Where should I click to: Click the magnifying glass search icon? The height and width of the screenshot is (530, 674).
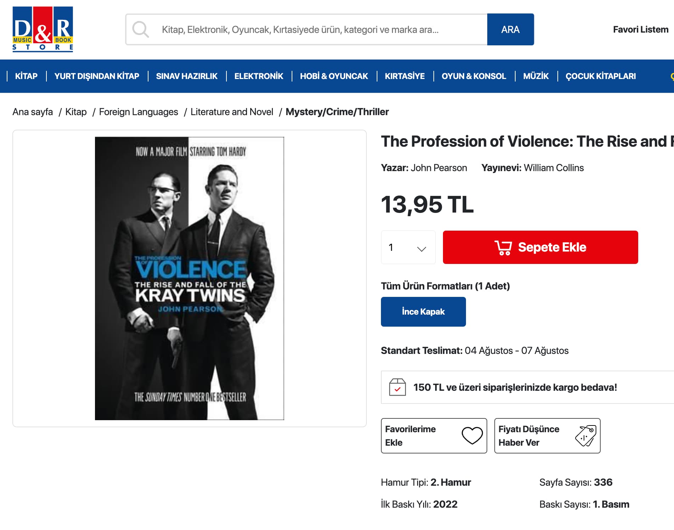tap(141, 29)
